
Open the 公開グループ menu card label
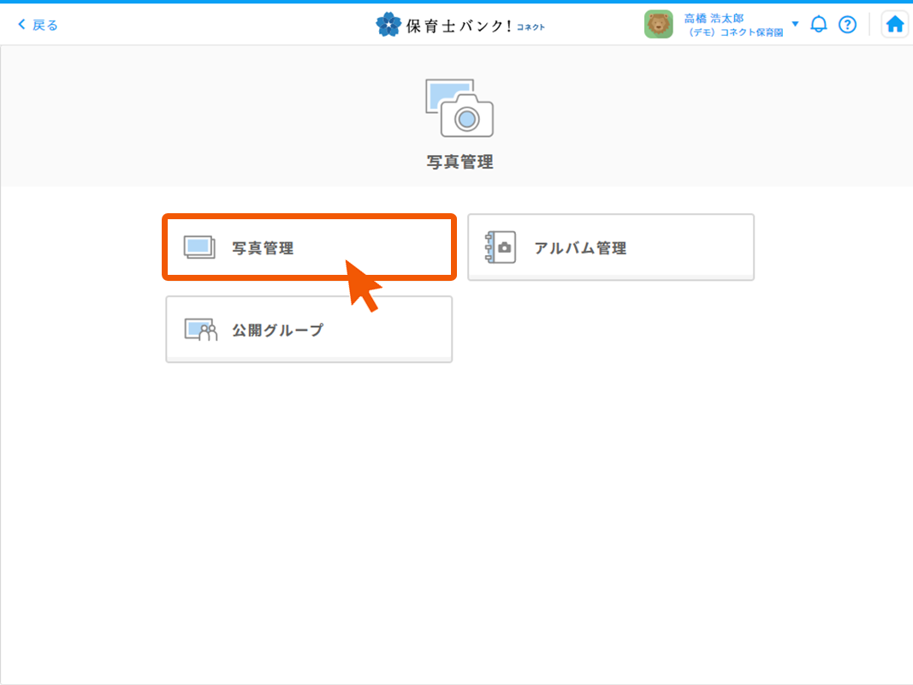tap(278, 330)
